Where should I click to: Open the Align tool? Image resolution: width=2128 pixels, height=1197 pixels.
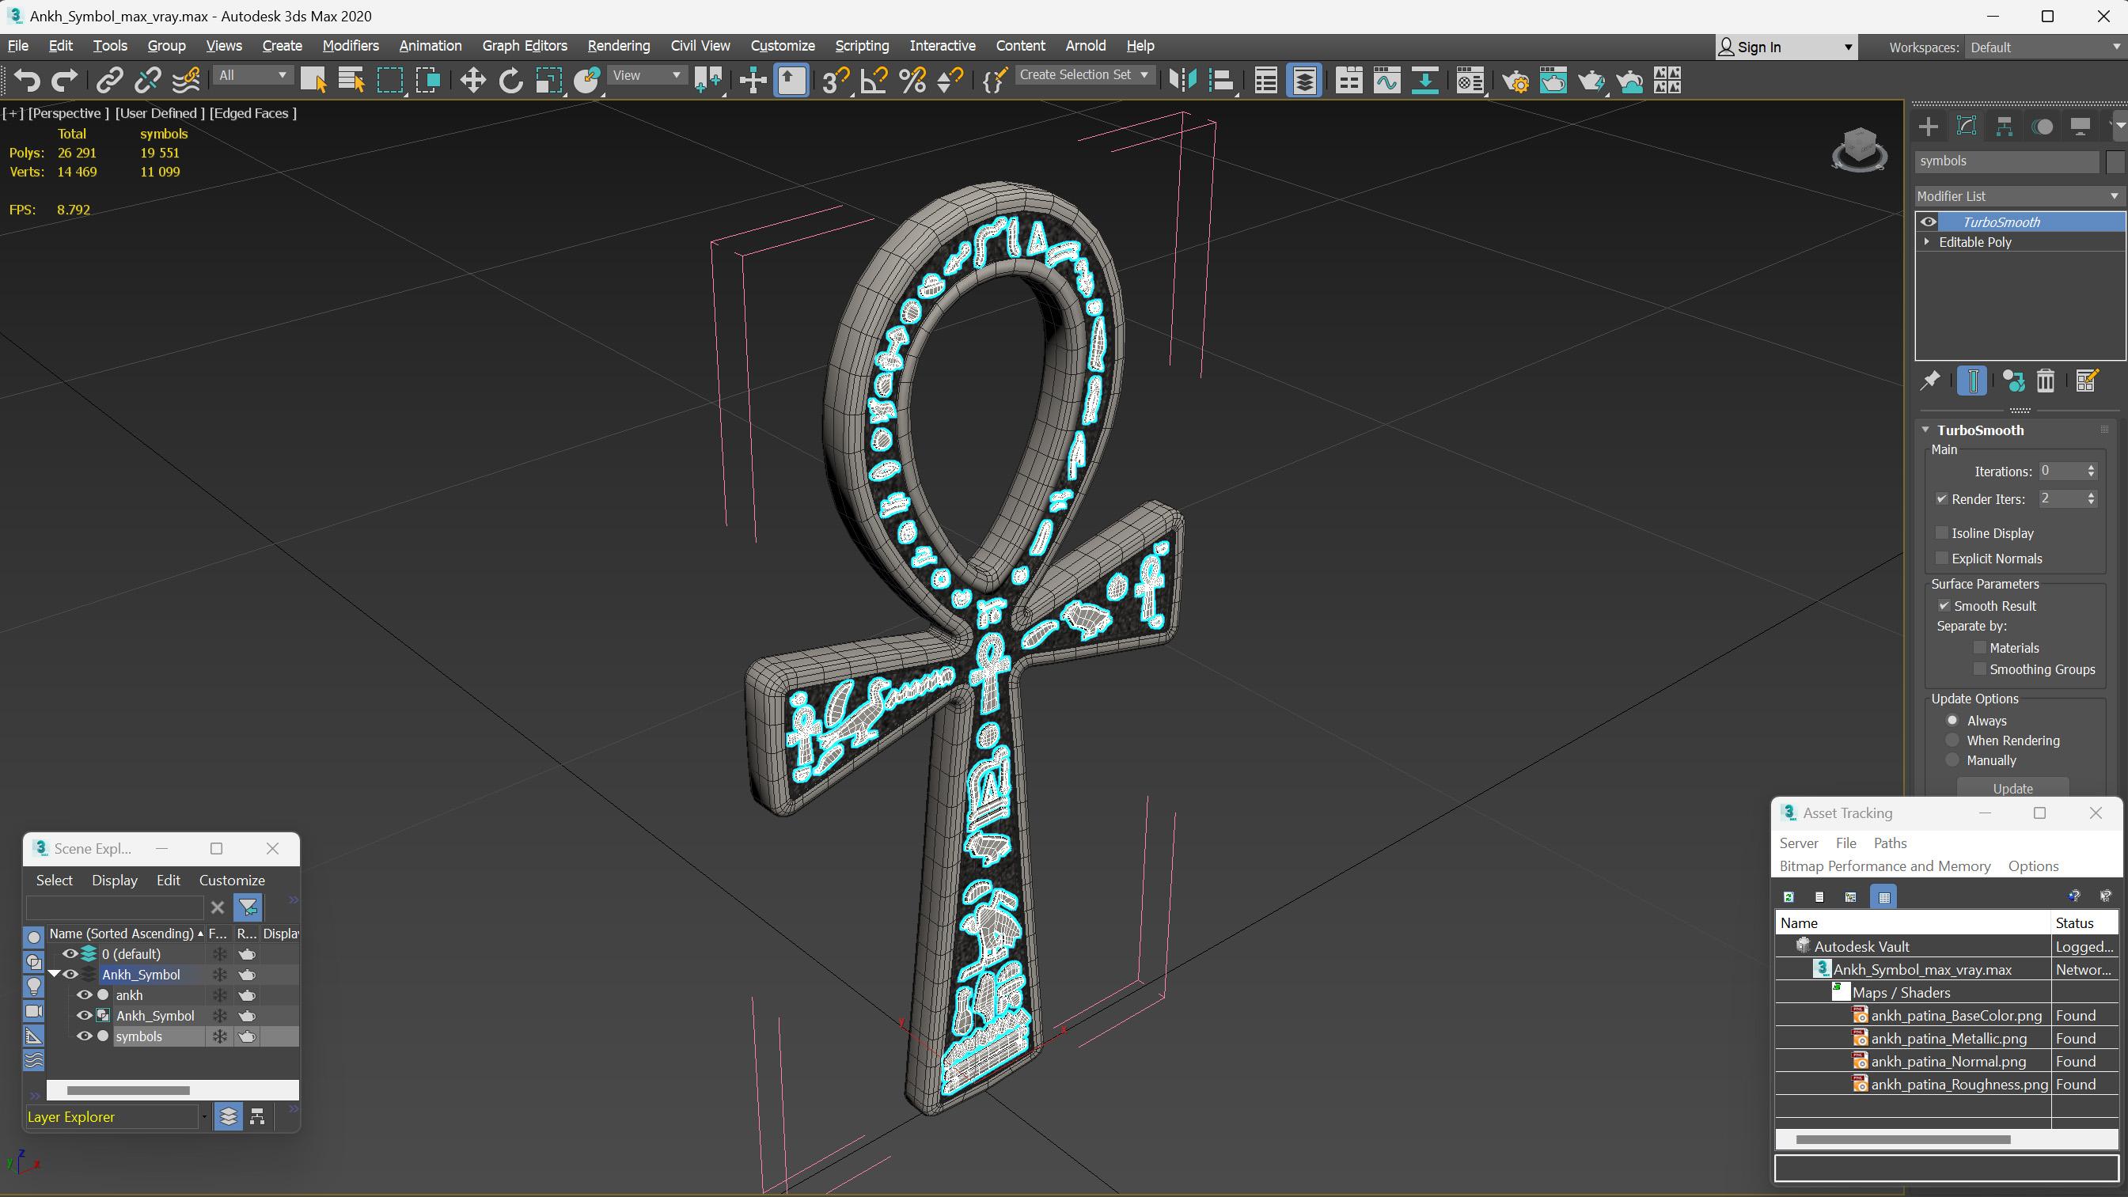(1221, 80)
